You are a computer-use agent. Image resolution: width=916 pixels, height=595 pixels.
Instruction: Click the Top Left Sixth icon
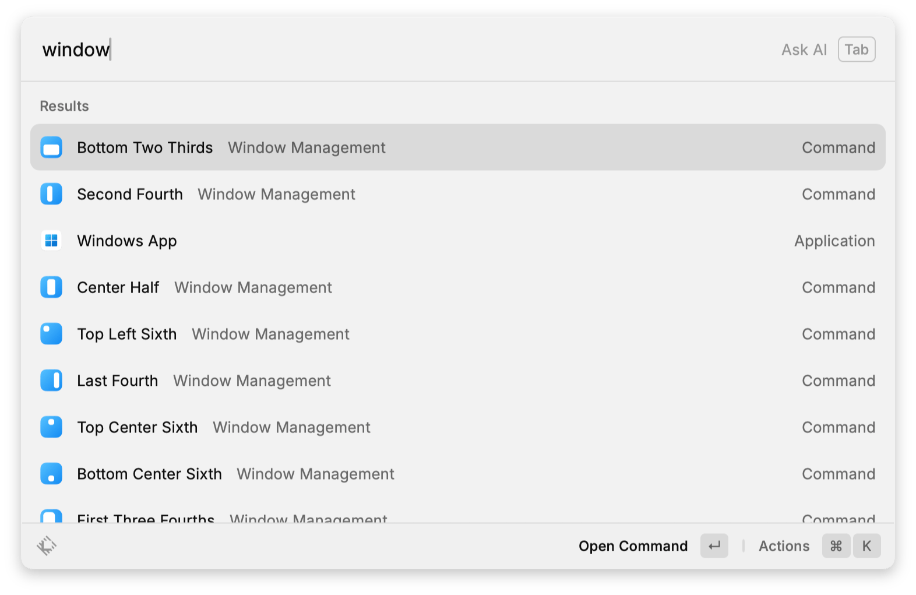point(51,334)
